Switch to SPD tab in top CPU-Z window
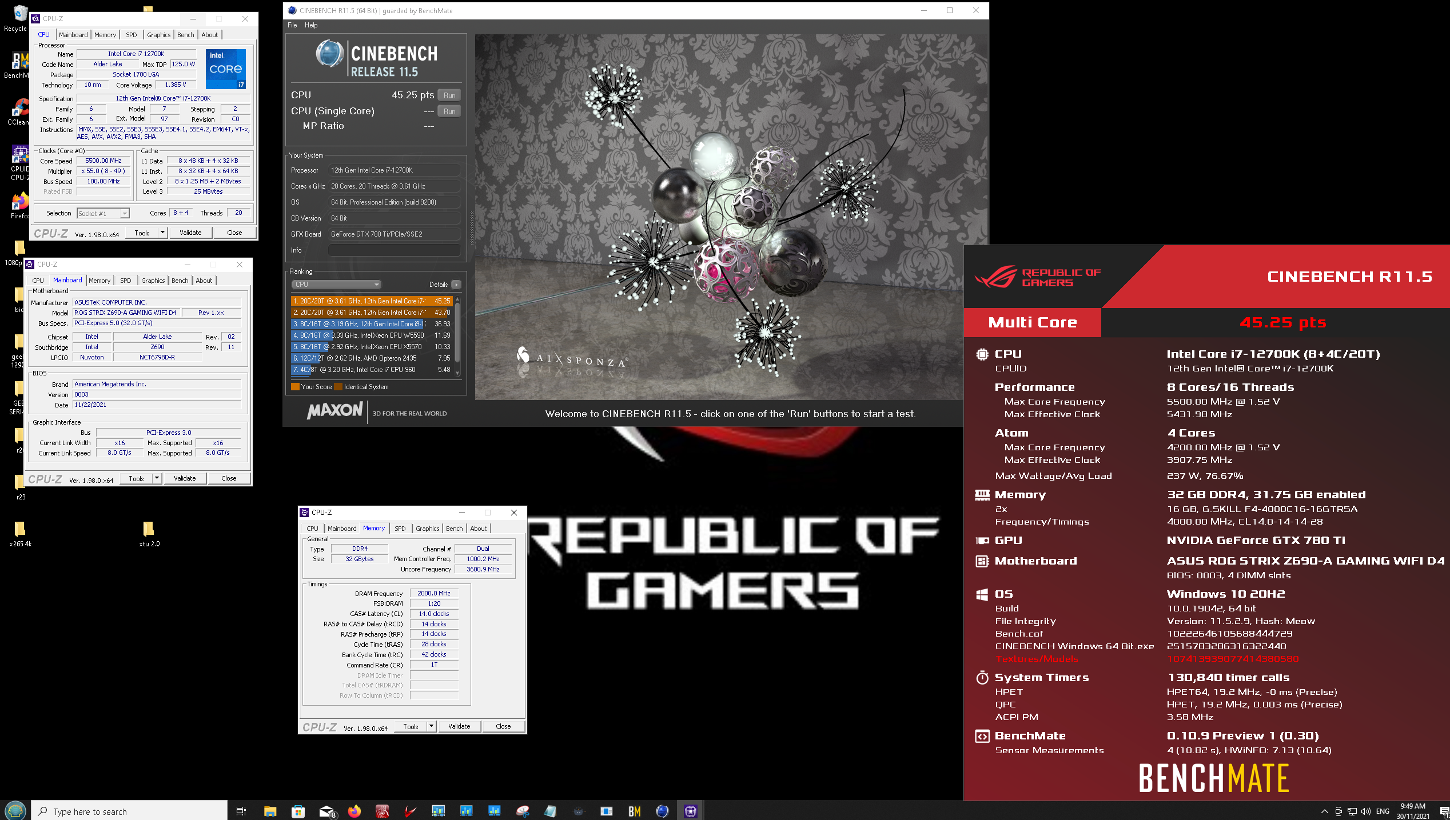 132,35
